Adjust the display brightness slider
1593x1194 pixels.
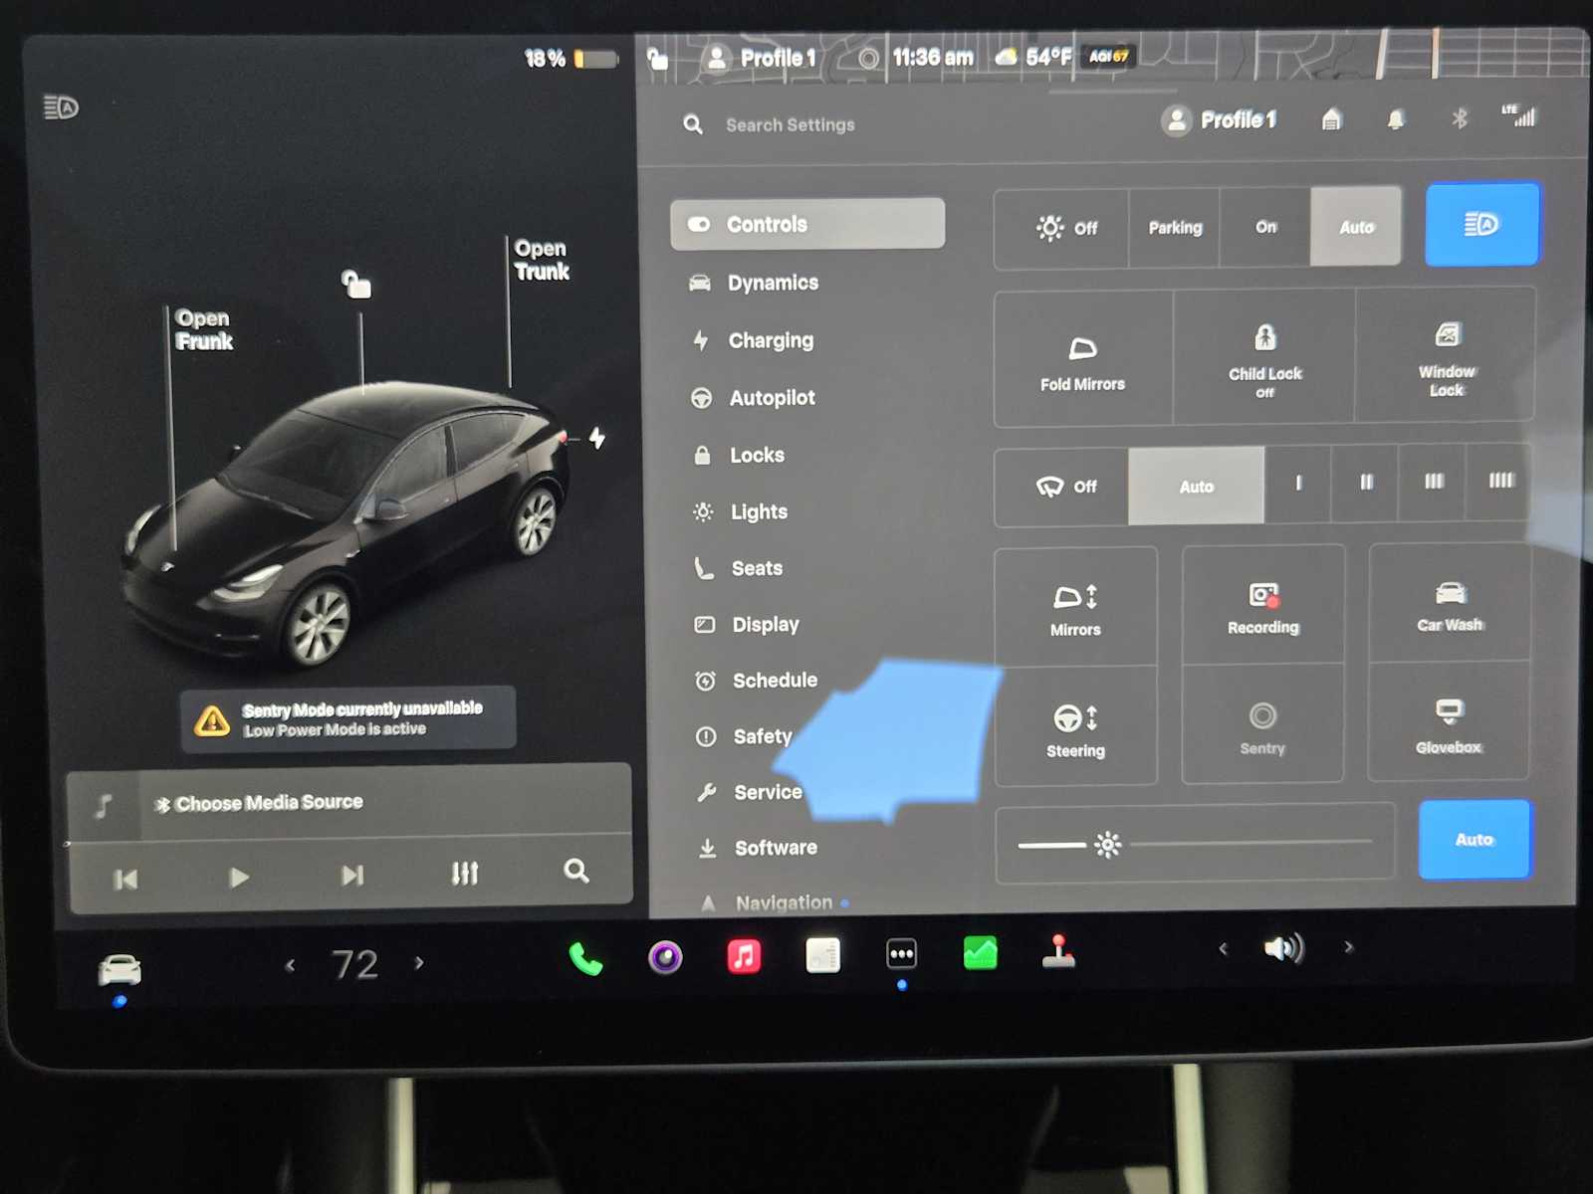point(1107,845)
